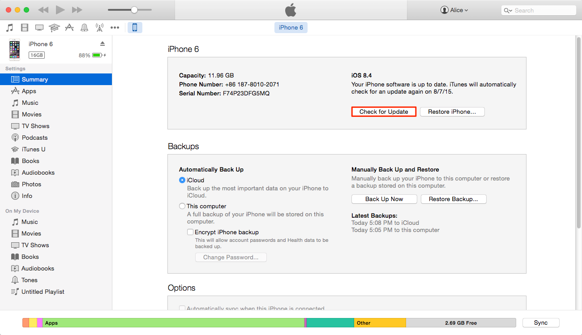Switch to TV Shows library icon

tap(39, 28)
